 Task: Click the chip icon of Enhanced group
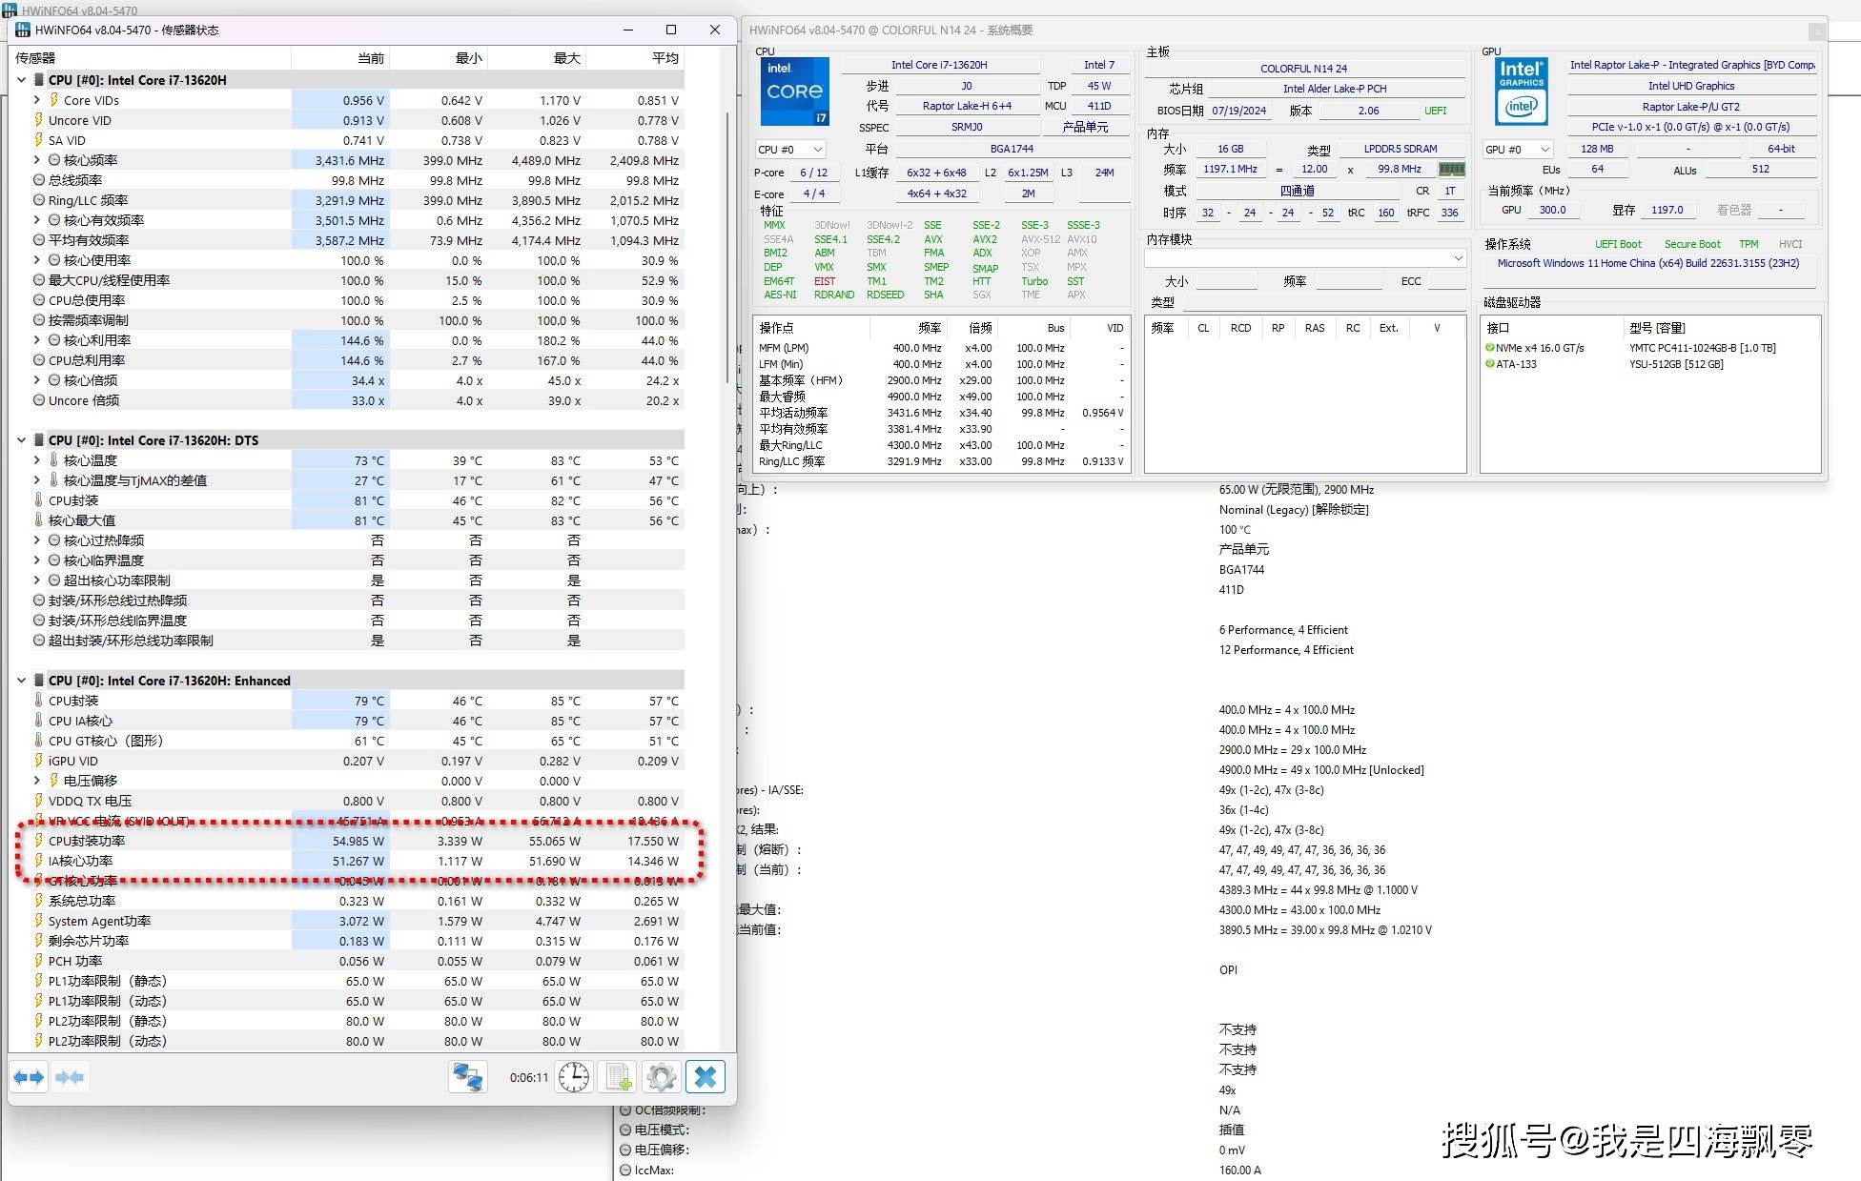(x=39, y=681)
